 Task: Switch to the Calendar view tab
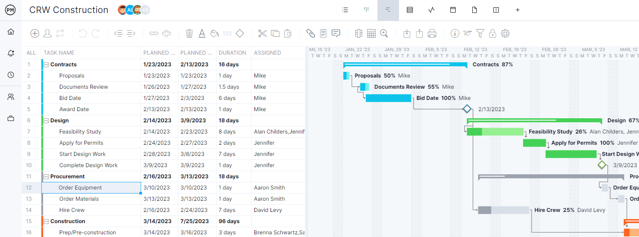tap(453, 10)
